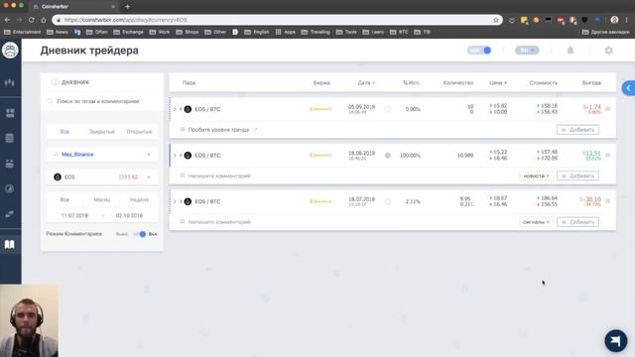This screenshot has height=357, width=635.
Task: Open the diary book sidebar icon
Action: [x=10, y=244]
